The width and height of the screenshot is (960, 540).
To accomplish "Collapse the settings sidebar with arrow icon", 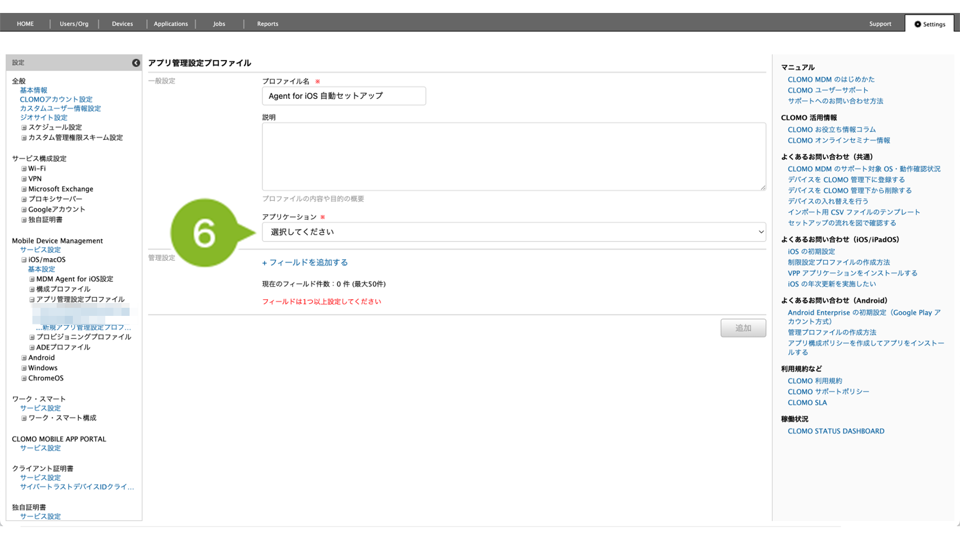I will (x=136, y=63).
